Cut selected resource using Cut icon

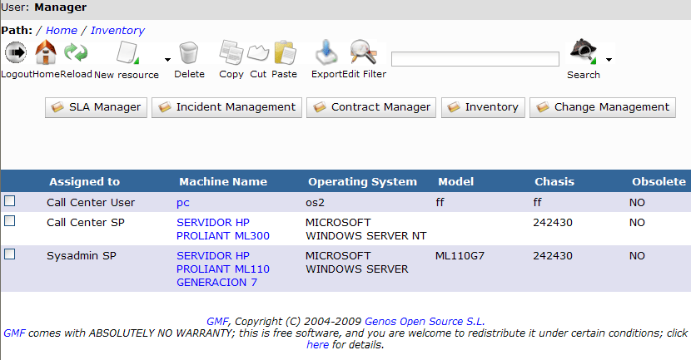click(258, 53)
